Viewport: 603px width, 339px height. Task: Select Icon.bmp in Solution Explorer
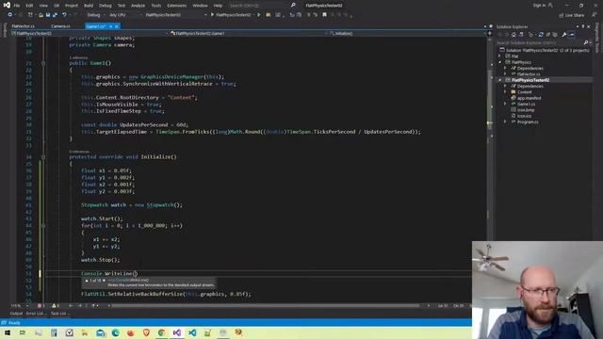coord(526,110)
